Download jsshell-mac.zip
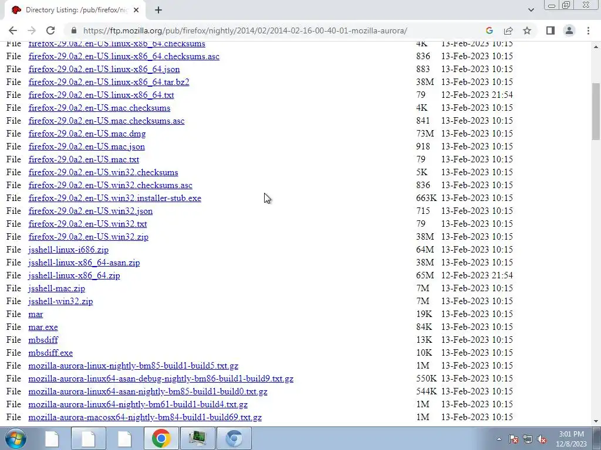The width and height of the screenshot is (601, 450). (57, 288)
